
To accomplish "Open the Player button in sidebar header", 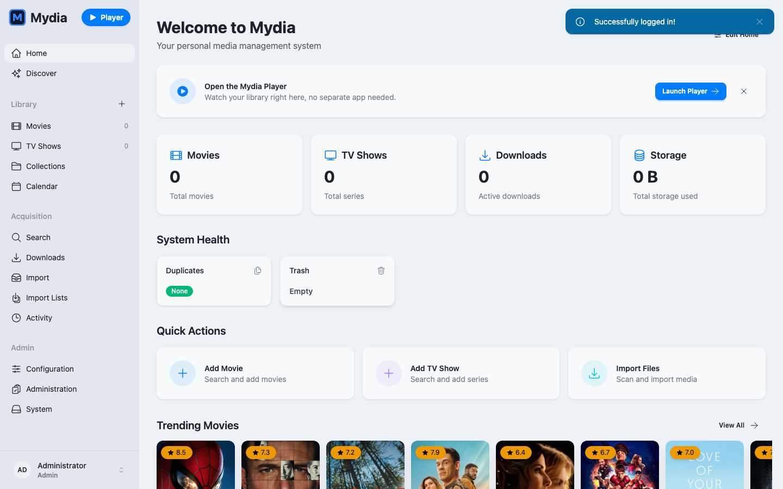I will click(x=106, y=17).
